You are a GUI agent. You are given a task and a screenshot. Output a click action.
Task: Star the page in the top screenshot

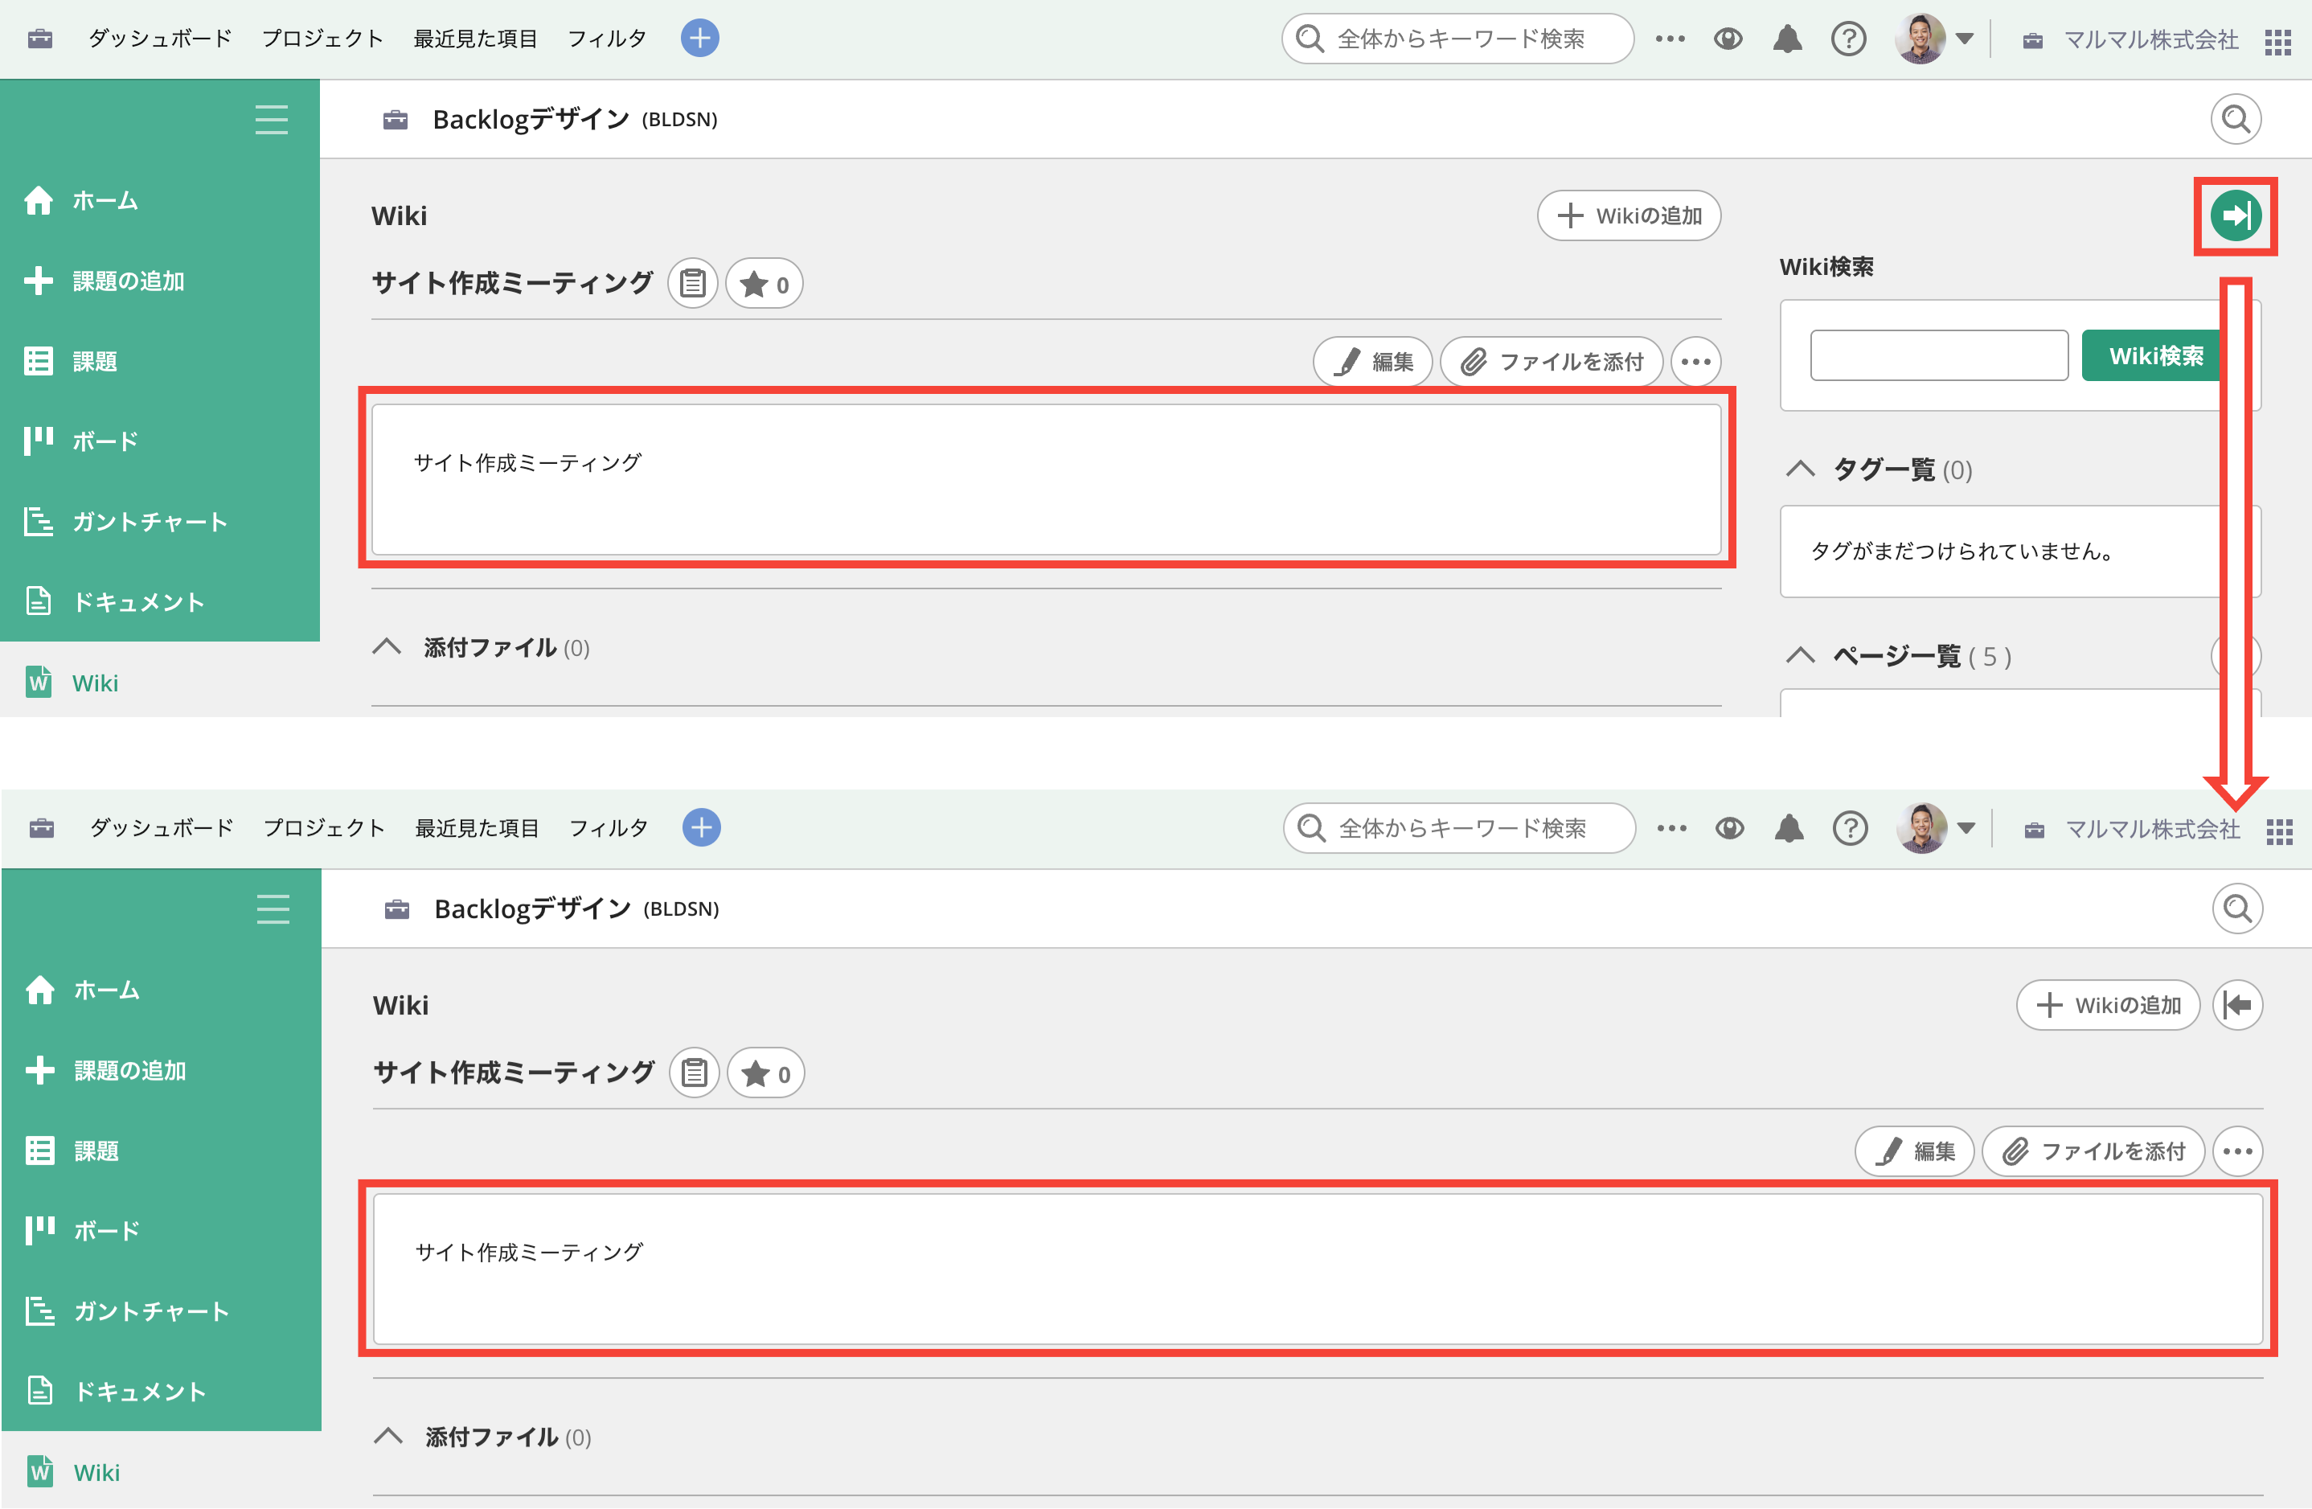765,284
